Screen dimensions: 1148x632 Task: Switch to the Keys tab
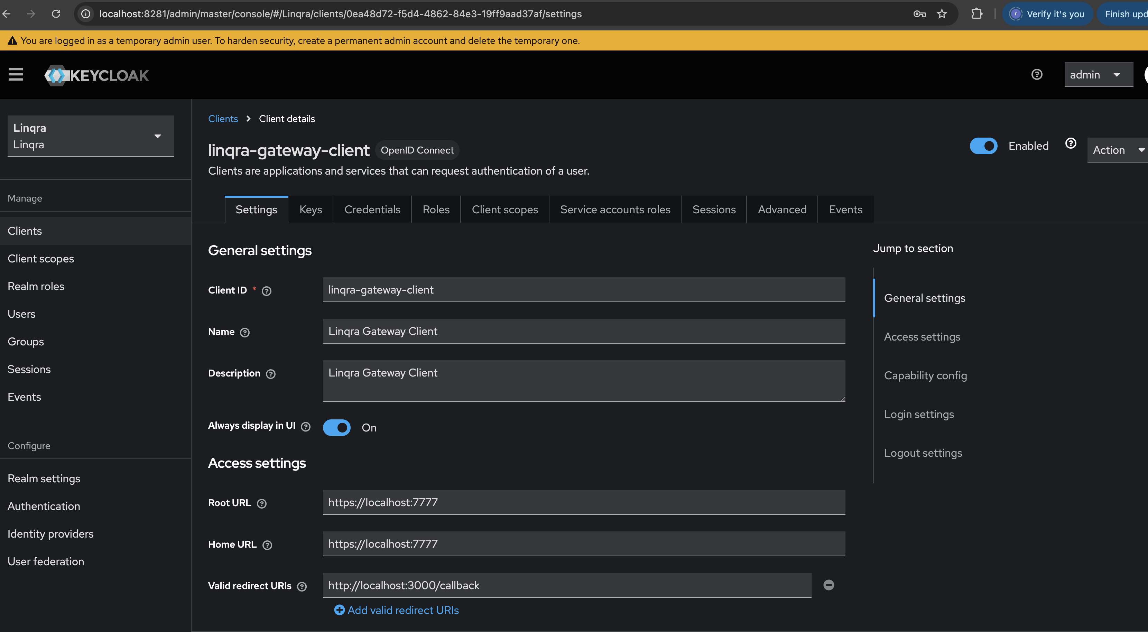tap(310, 209)
